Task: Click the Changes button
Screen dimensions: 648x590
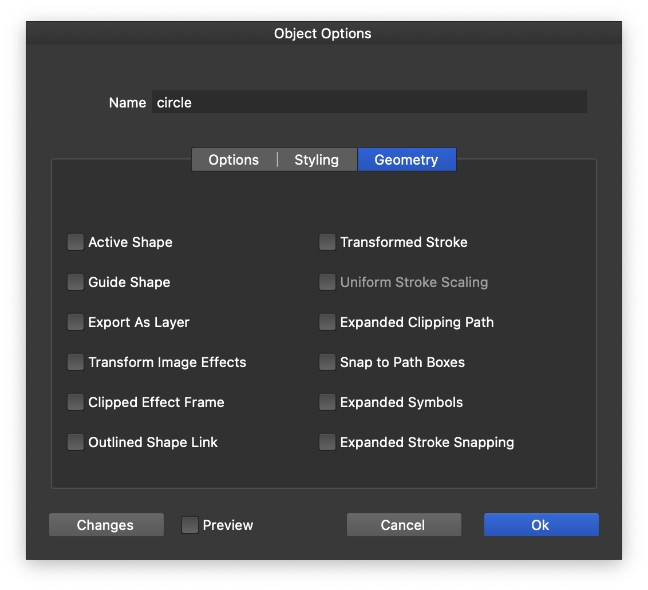Action: [106, 525]
